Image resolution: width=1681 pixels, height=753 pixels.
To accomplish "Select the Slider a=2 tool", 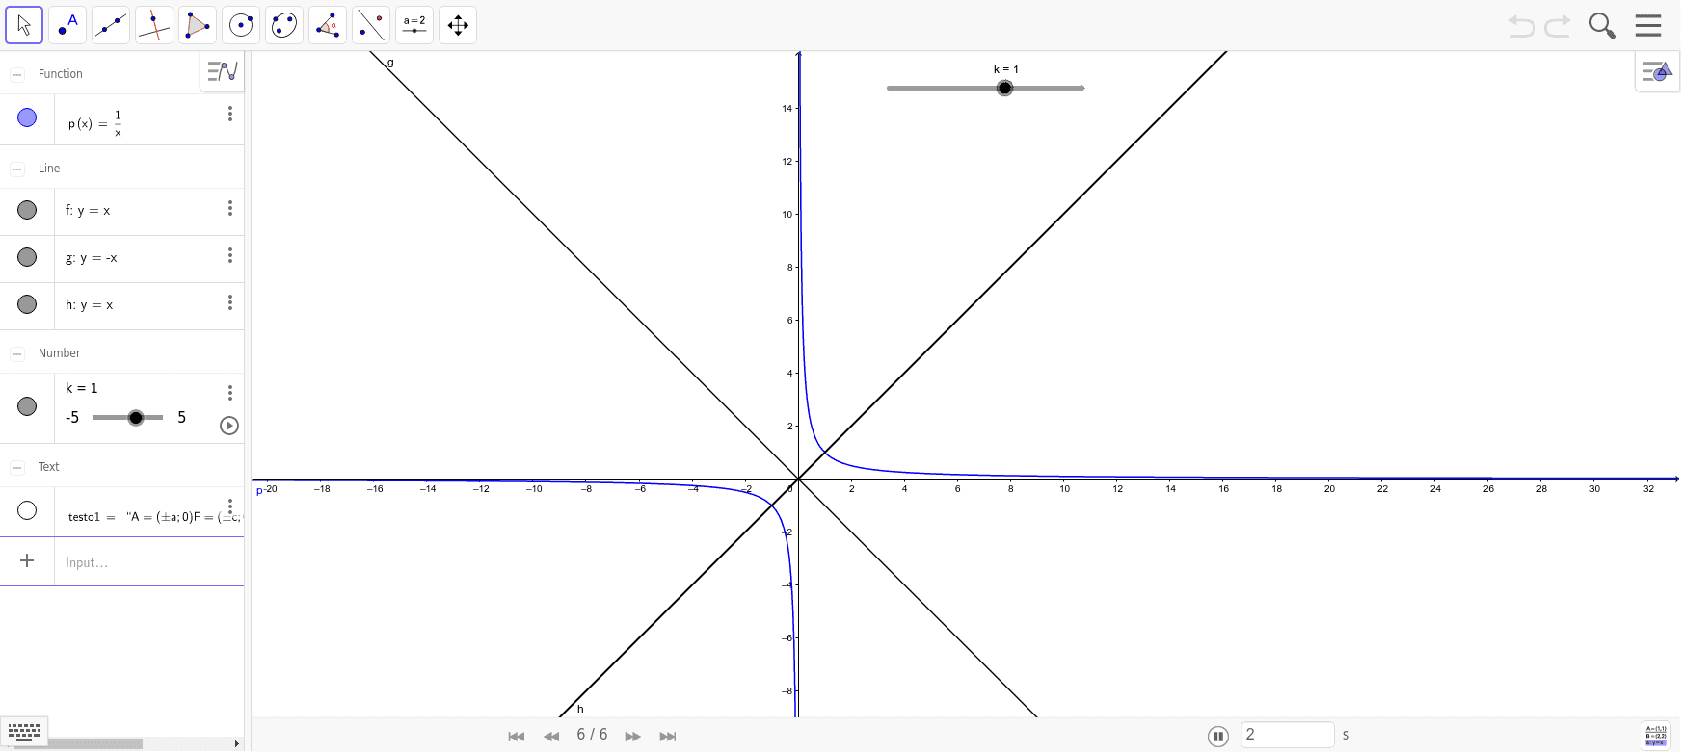I will (x=414, y=25).
